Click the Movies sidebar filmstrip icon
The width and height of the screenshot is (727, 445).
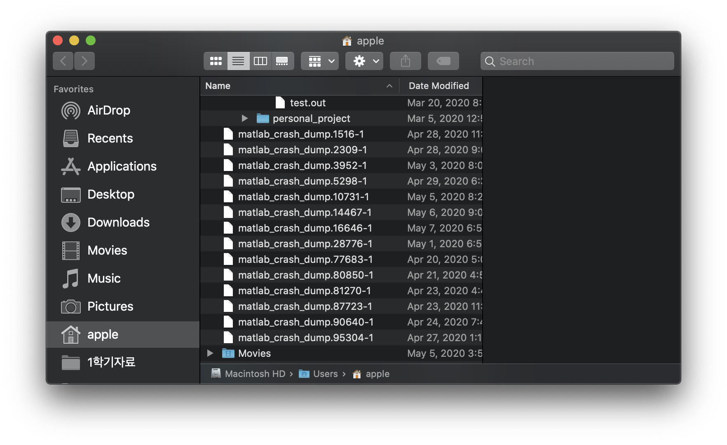pos(71,251)
